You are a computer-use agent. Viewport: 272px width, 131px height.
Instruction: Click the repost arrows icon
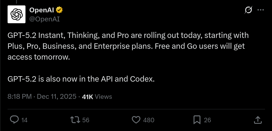click(x=74, y=120)
